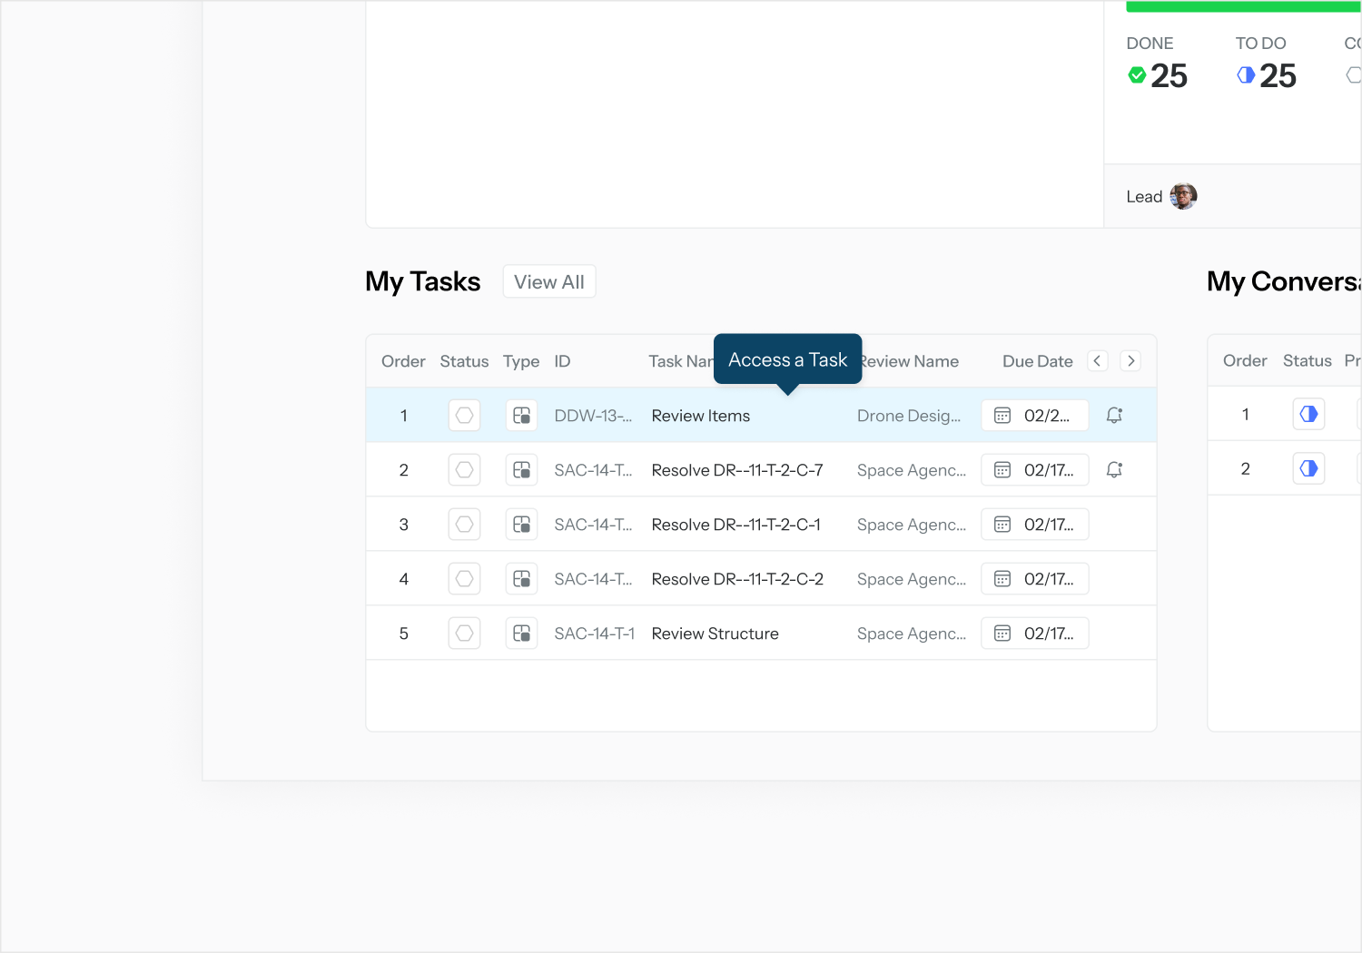Image resolution: width=1362 pixels, height=953 pixels.
Task: Click the type icon for Review Items task
Action: (521, 416)
